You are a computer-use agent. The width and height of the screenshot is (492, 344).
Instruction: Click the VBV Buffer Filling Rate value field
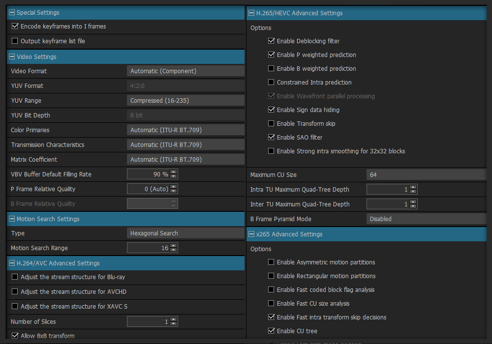(x=149, y=174)
